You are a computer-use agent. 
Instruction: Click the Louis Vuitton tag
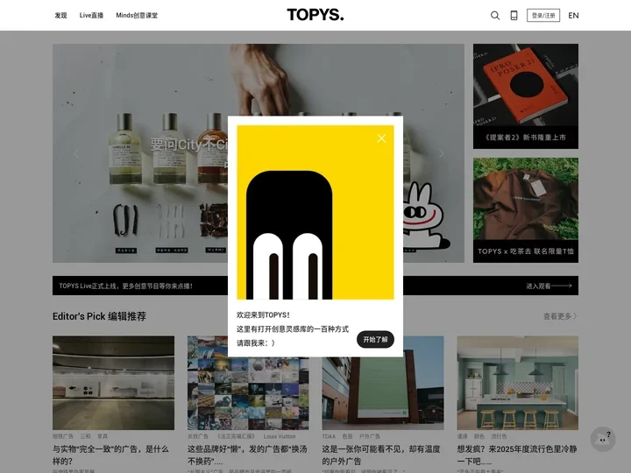[x=280, y=436]
